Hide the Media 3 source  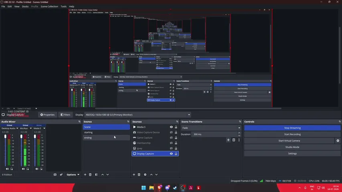(x=172, y=127)
